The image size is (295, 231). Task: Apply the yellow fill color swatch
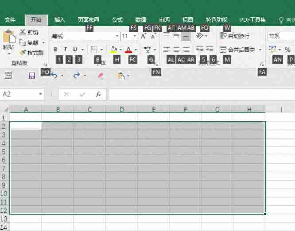(114, 50)
